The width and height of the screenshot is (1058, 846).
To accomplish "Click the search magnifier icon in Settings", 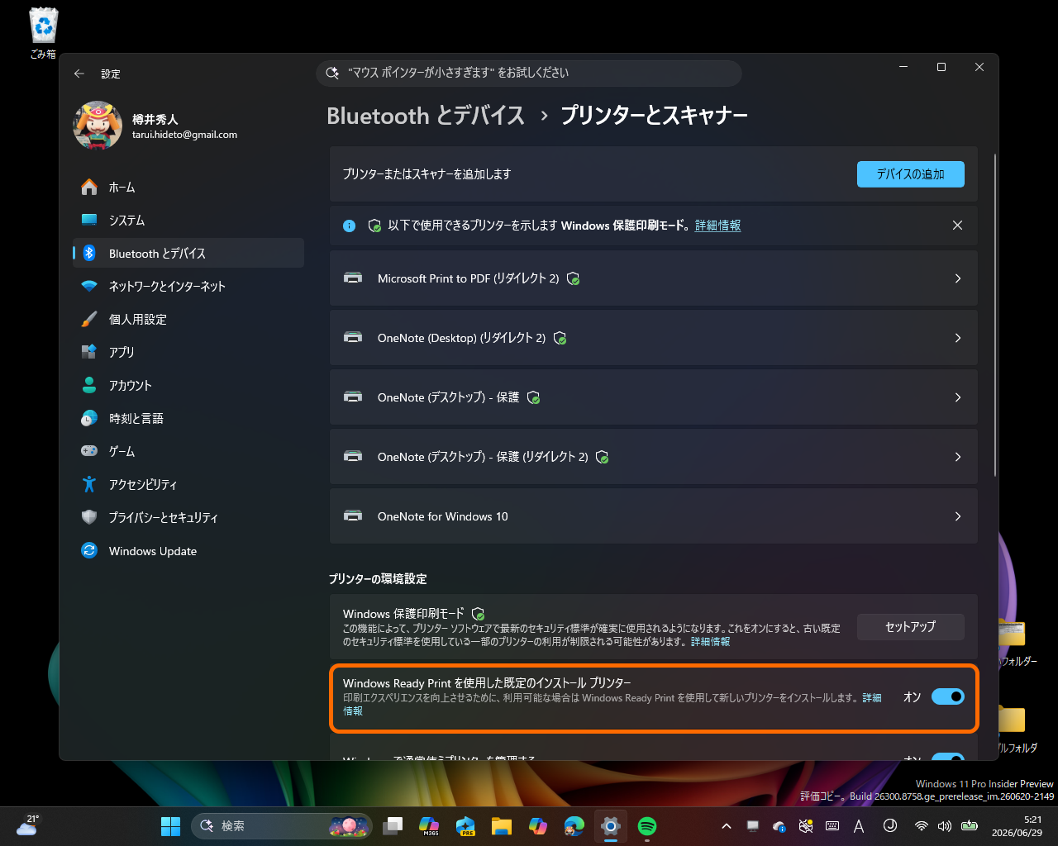I will pyautogui.click(x=332, y=73).
